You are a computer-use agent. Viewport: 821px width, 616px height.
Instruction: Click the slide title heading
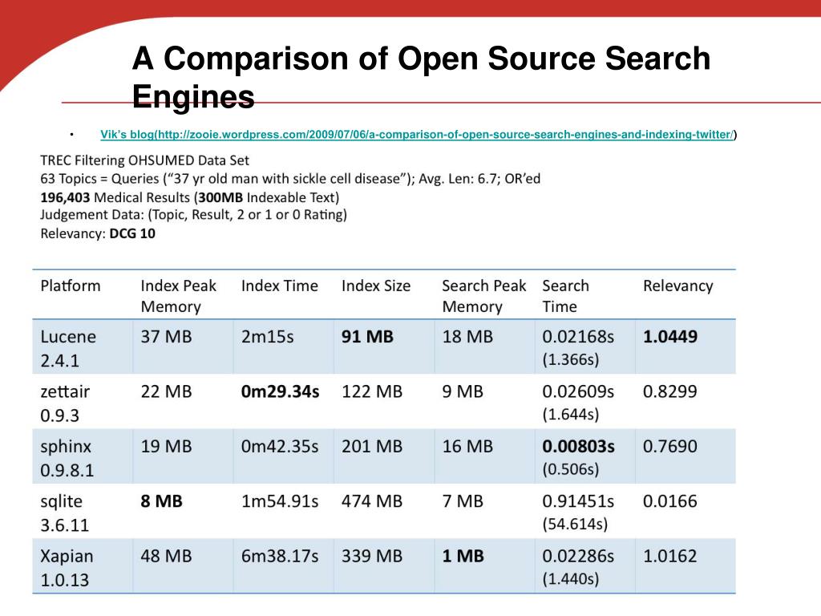tap(421, 77)
